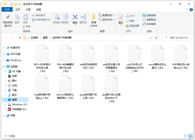
Task: Open the address bar history dropdown
Action: click(x=150, y=38)
